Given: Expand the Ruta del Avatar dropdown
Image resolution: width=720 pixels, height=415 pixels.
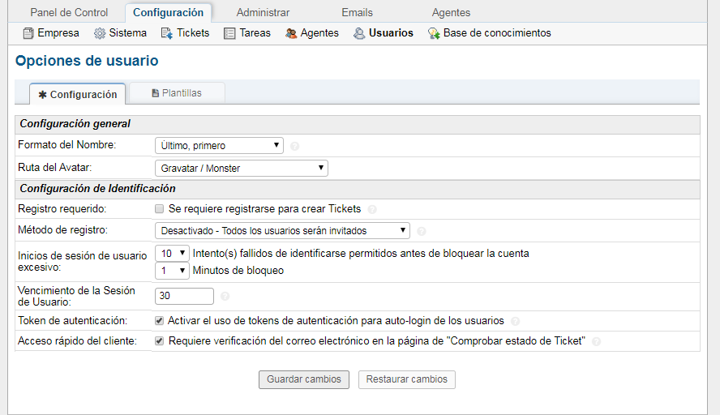Looking at the screenshot, I should [241, 169].
